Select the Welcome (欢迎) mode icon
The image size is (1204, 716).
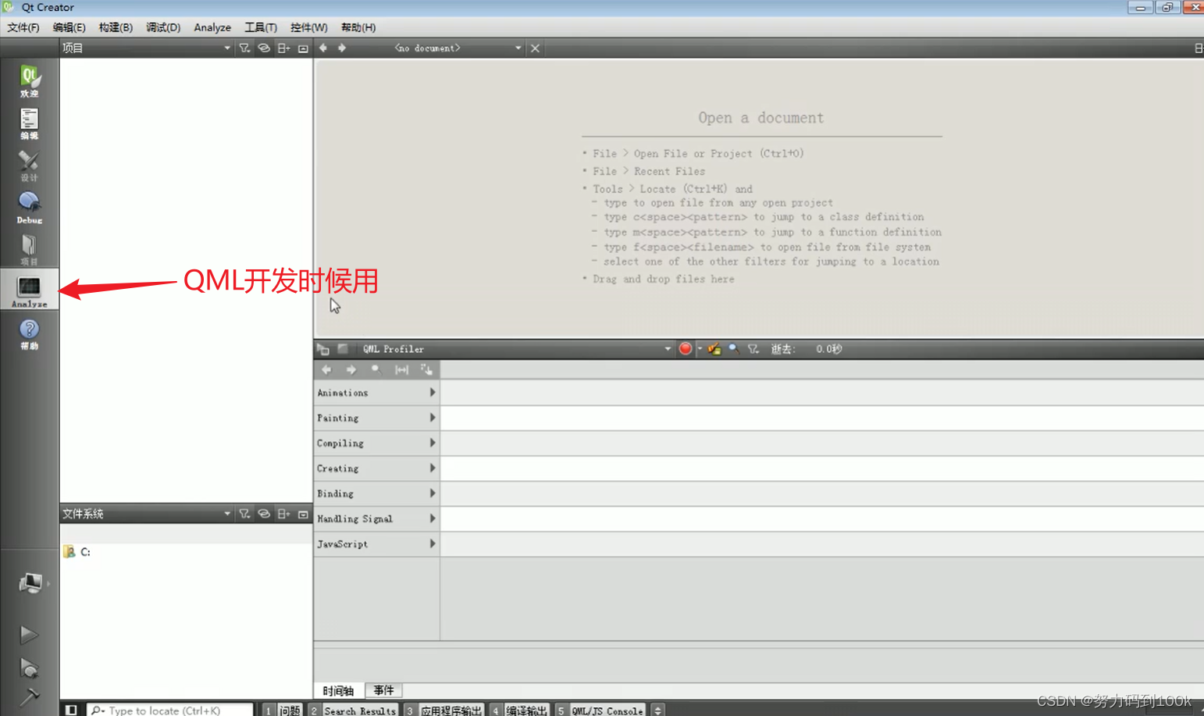click(x=29, y=82)
